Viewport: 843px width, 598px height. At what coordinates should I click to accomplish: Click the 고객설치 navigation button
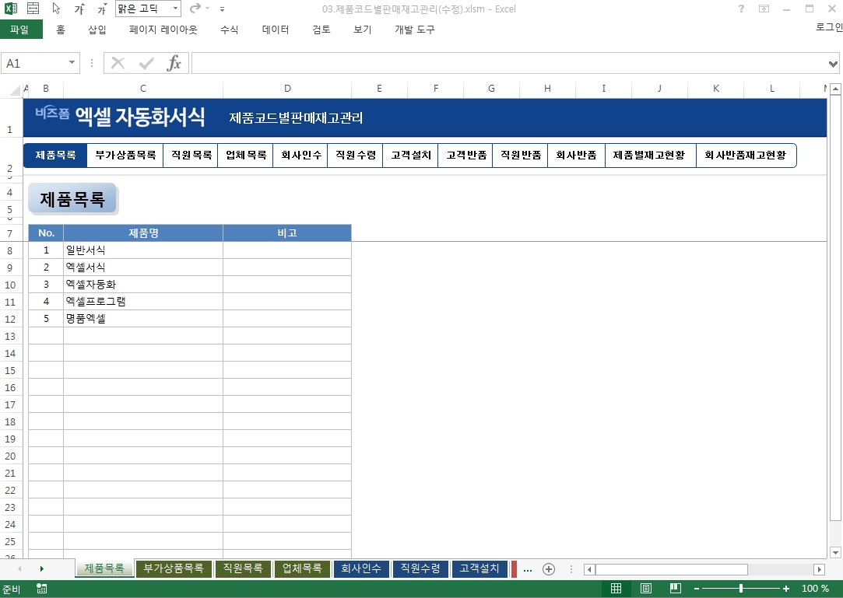(411, 156)
